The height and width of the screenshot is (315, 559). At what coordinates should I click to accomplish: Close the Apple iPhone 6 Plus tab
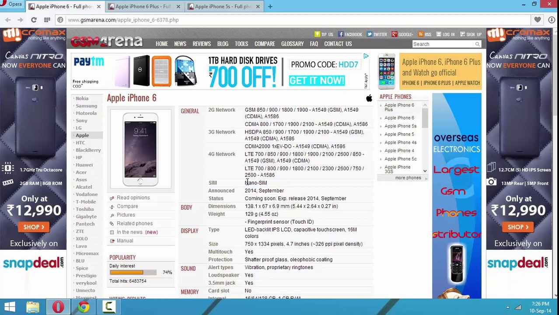pos(178,7)
